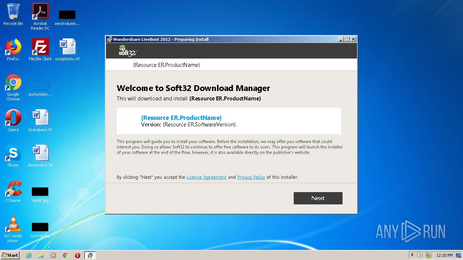This screenshot has width=463, height=260.
Task: Open the Opera desktop shortcut
Action: 13,120
